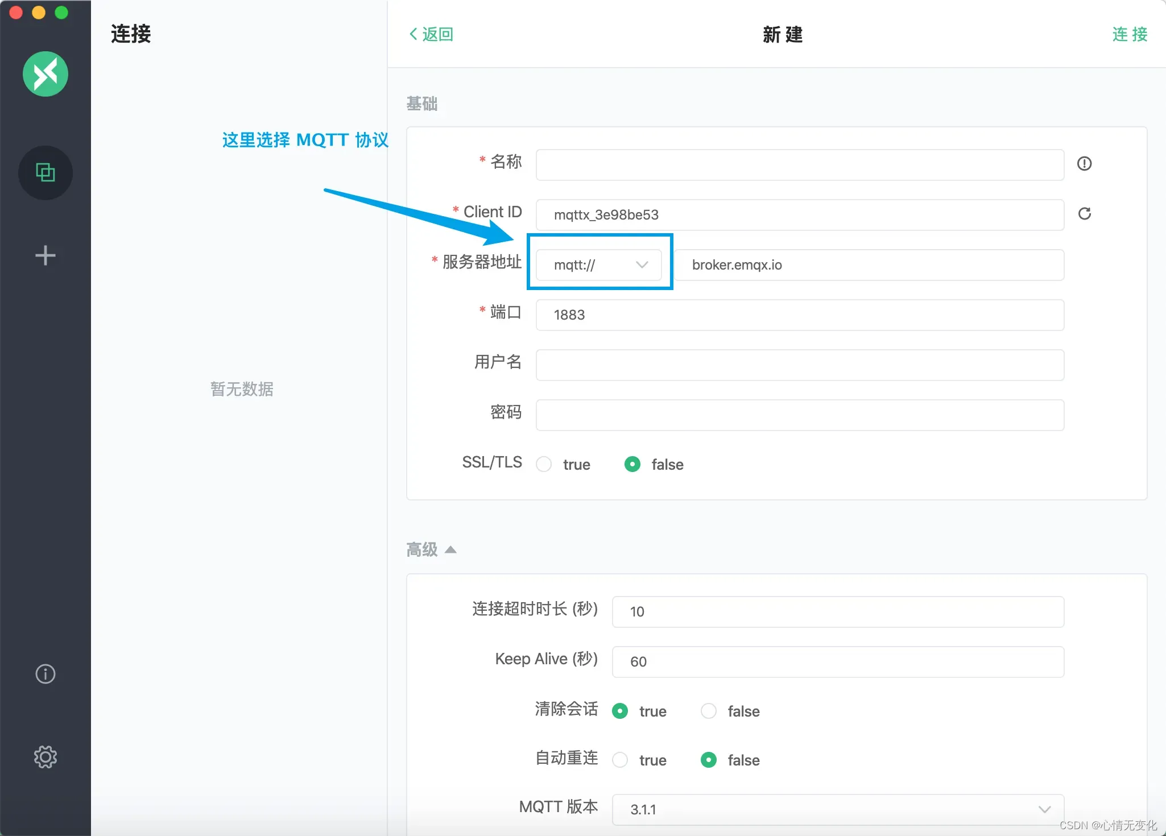Regenerate the Client ID with the refresh icon
Image resolution: width=1166 pixels, height=836 pixels.
tap(1085, 214)
